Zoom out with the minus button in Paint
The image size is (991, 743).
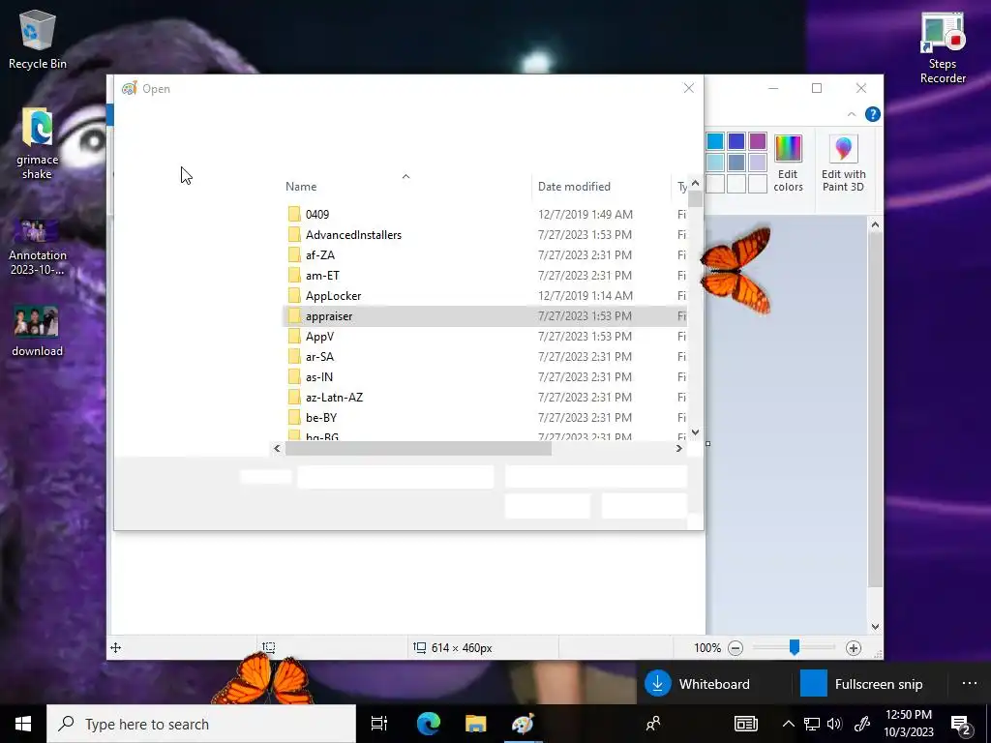736,647
